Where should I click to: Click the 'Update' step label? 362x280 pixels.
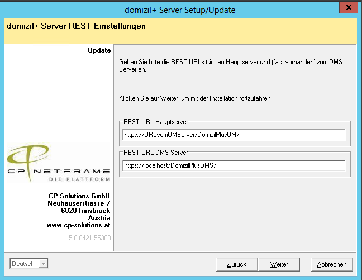(99, 50)
